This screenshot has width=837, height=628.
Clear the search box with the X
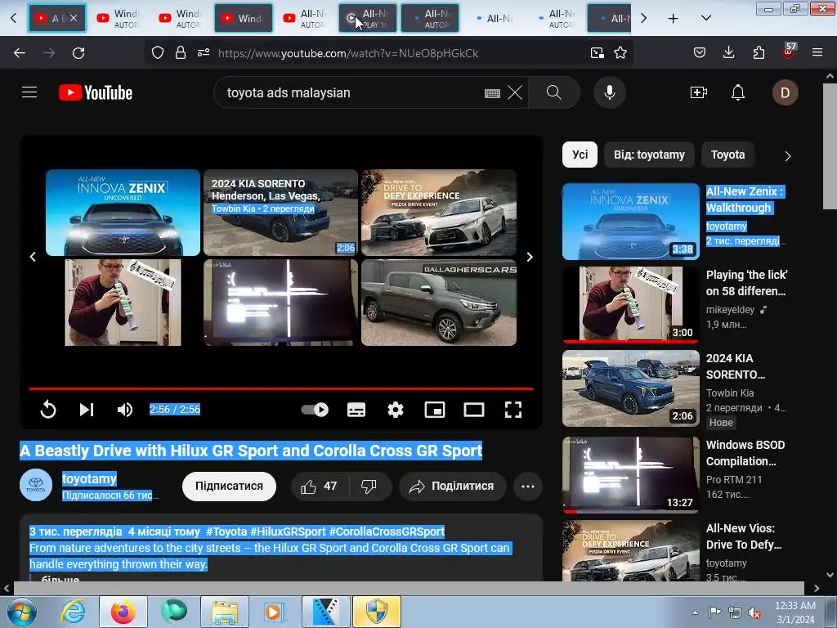click(x=515, y=92)
